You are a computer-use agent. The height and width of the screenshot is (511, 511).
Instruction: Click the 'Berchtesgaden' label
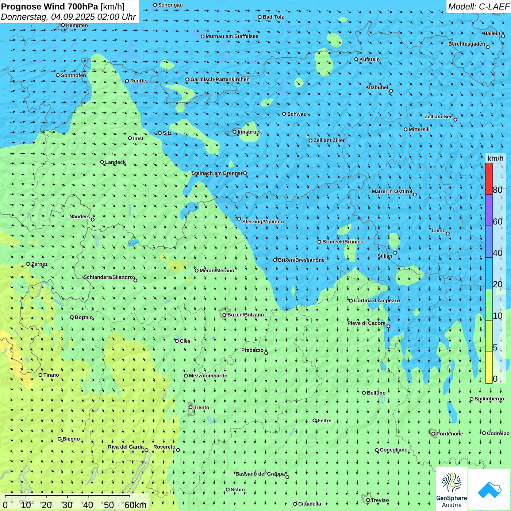click(x=467, y=44)
